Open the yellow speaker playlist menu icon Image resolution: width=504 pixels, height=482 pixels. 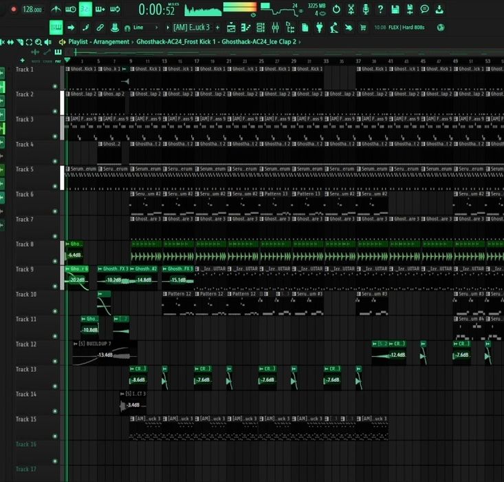coord(62,42)
